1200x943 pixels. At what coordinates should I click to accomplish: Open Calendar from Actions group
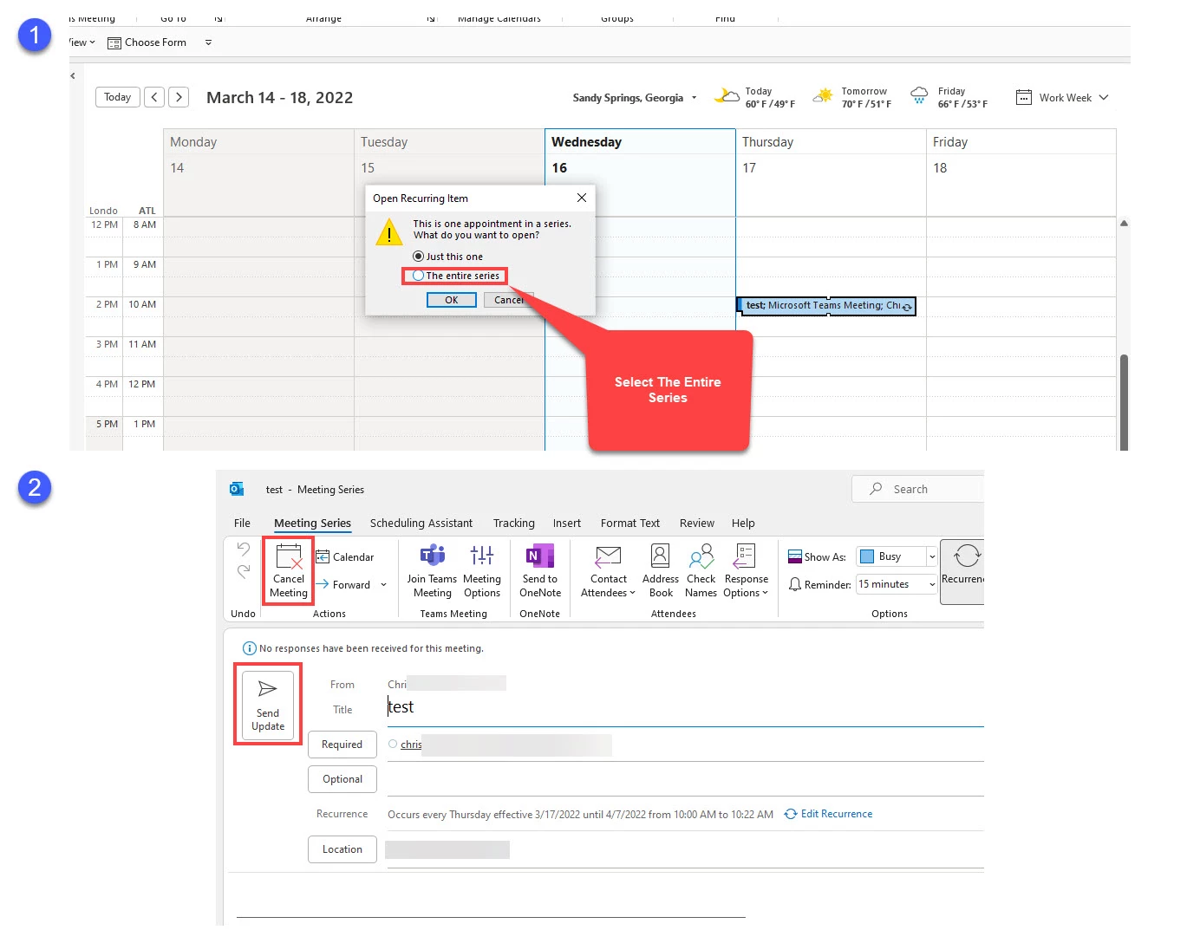(x=345, y=557)
